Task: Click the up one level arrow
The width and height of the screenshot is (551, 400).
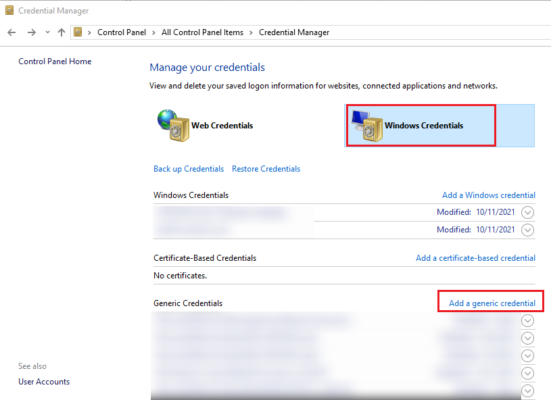Action: pos(61,32)
